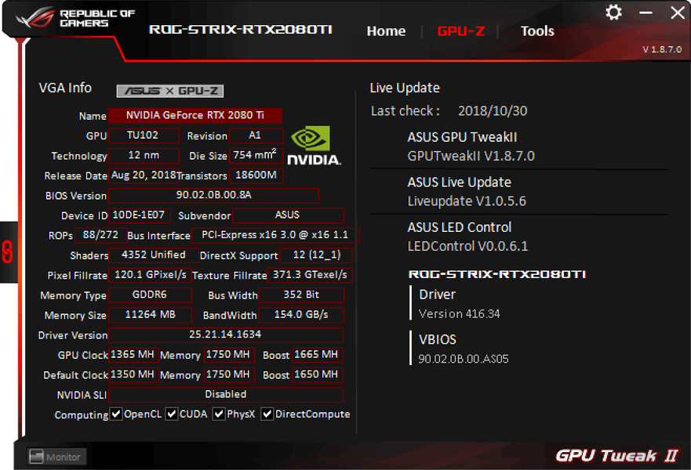The image size is (691, 470).
Task: Click the GPU Clock value 1365 MH
Action: click(133, 355)
